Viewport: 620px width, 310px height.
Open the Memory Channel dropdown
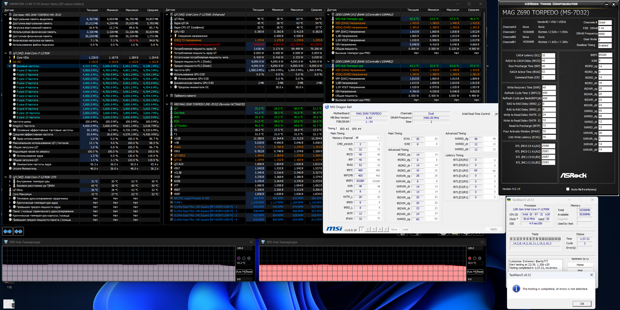coord(367,138)
